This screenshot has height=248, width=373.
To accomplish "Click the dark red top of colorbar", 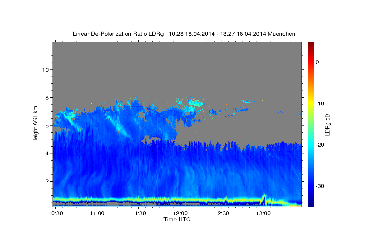I will tap(311, 44).
